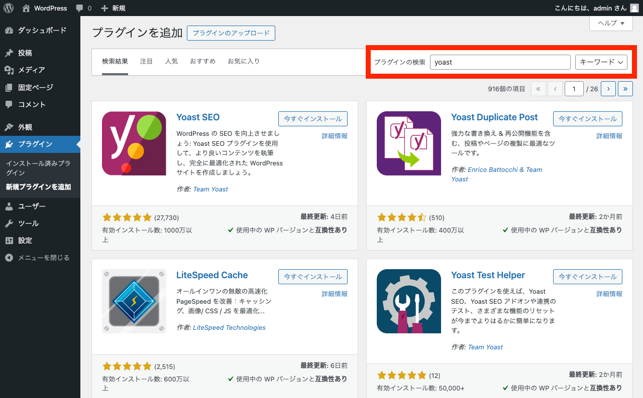Screen dimensions: 643x398
Task: Go to first page of results
Action: 538,89
